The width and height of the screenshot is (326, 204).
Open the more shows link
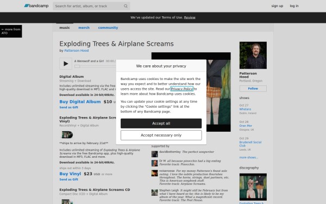(x=249, y=157)
